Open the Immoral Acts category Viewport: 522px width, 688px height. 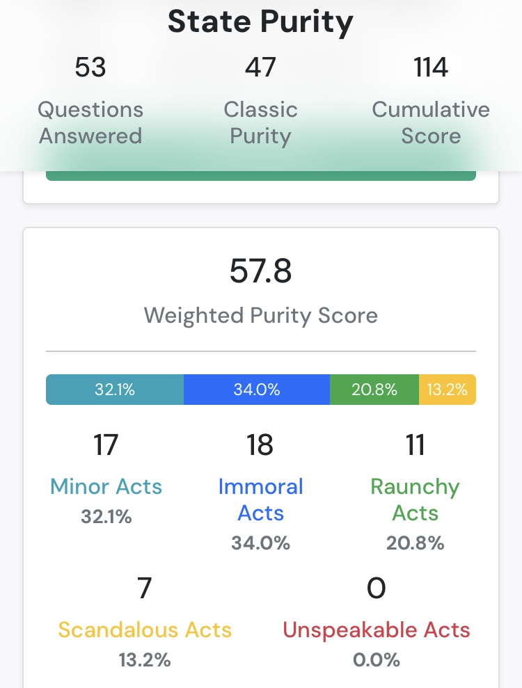(261, 499)
